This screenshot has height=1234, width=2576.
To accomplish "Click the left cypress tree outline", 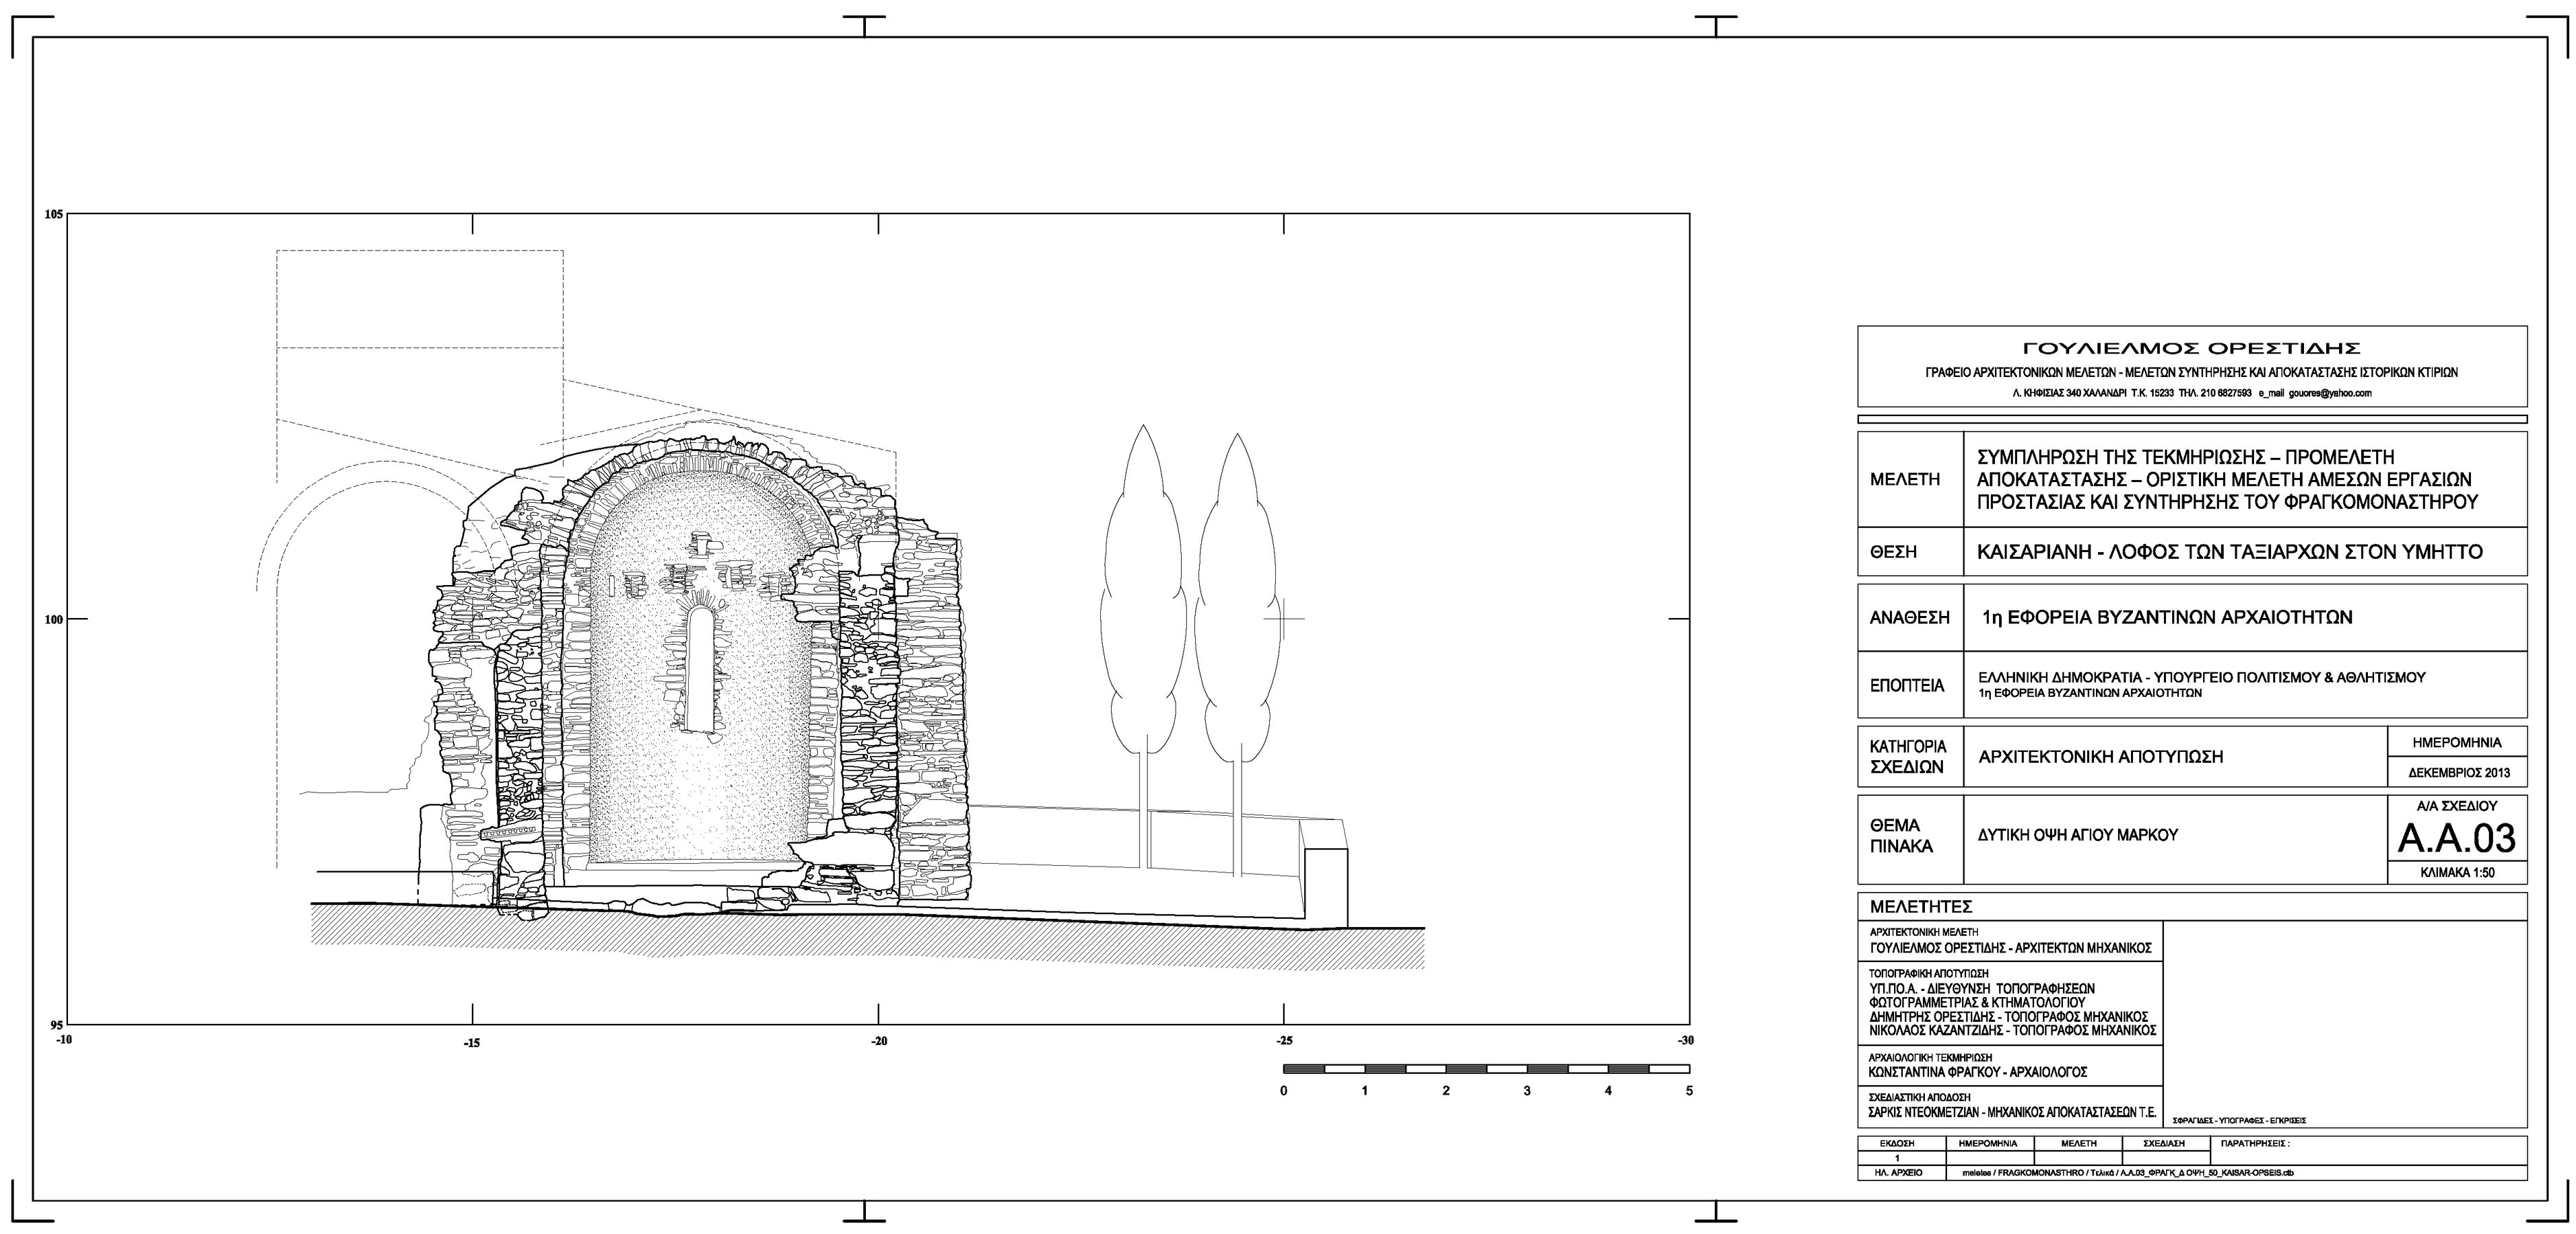I will [x=1142, y=600].
